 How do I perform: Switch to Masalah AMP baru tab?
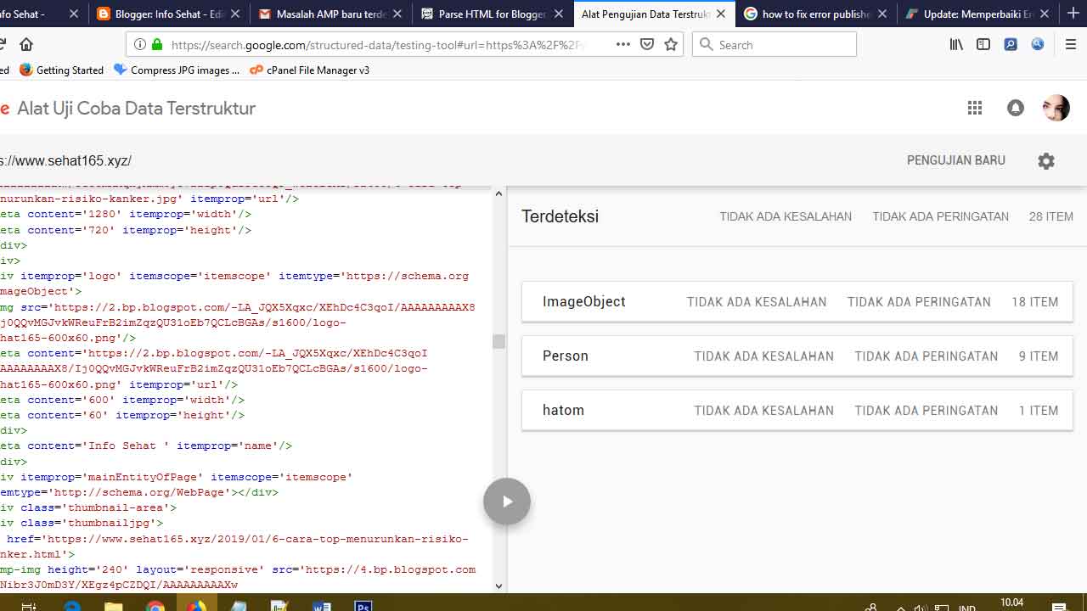(x=330, y=14)
